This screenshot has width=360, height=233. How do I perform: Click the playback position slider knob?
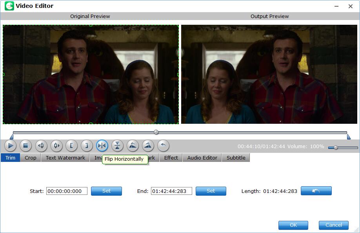156,132
